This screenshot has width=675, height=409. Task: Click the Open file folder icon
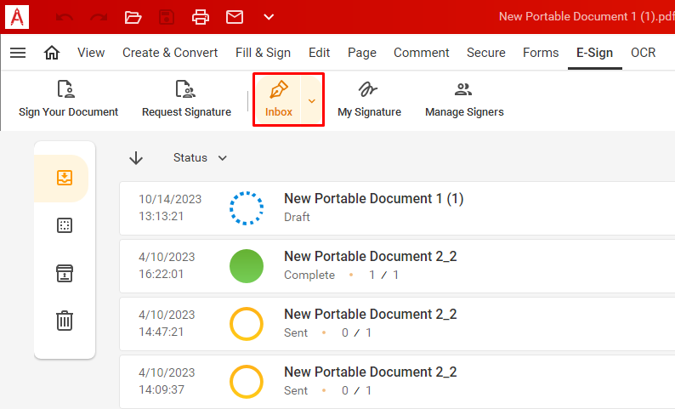point(133,17)
